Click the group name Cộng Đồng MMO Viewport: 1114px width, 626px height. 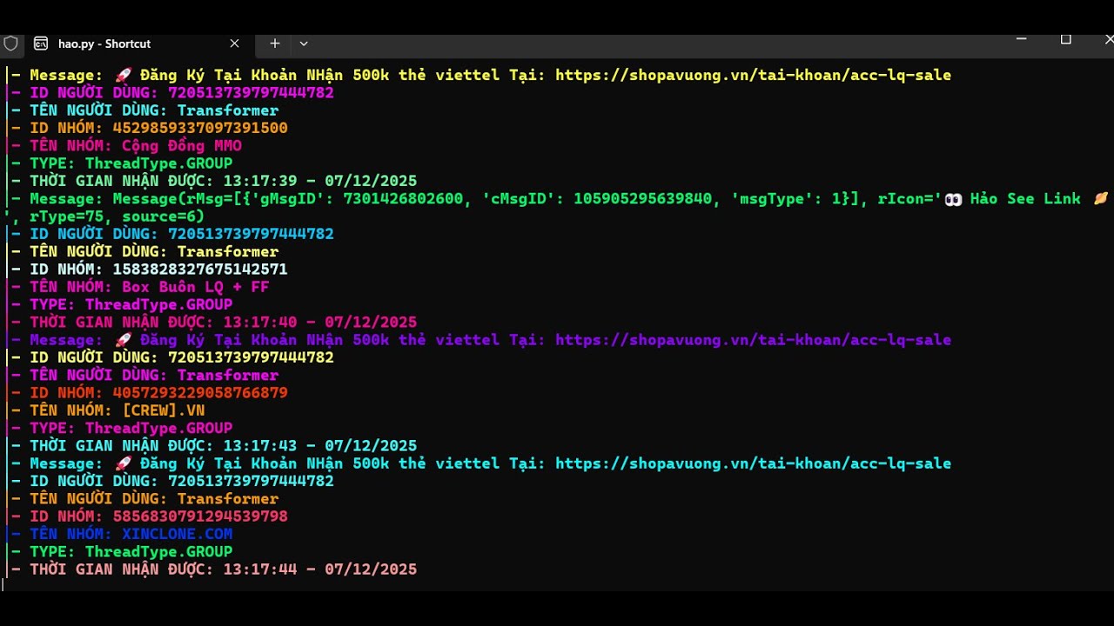181,146
